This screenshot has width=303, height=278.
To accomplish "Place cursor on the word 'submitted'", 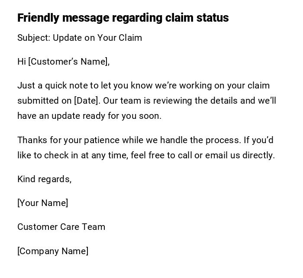I will point(38,101).
